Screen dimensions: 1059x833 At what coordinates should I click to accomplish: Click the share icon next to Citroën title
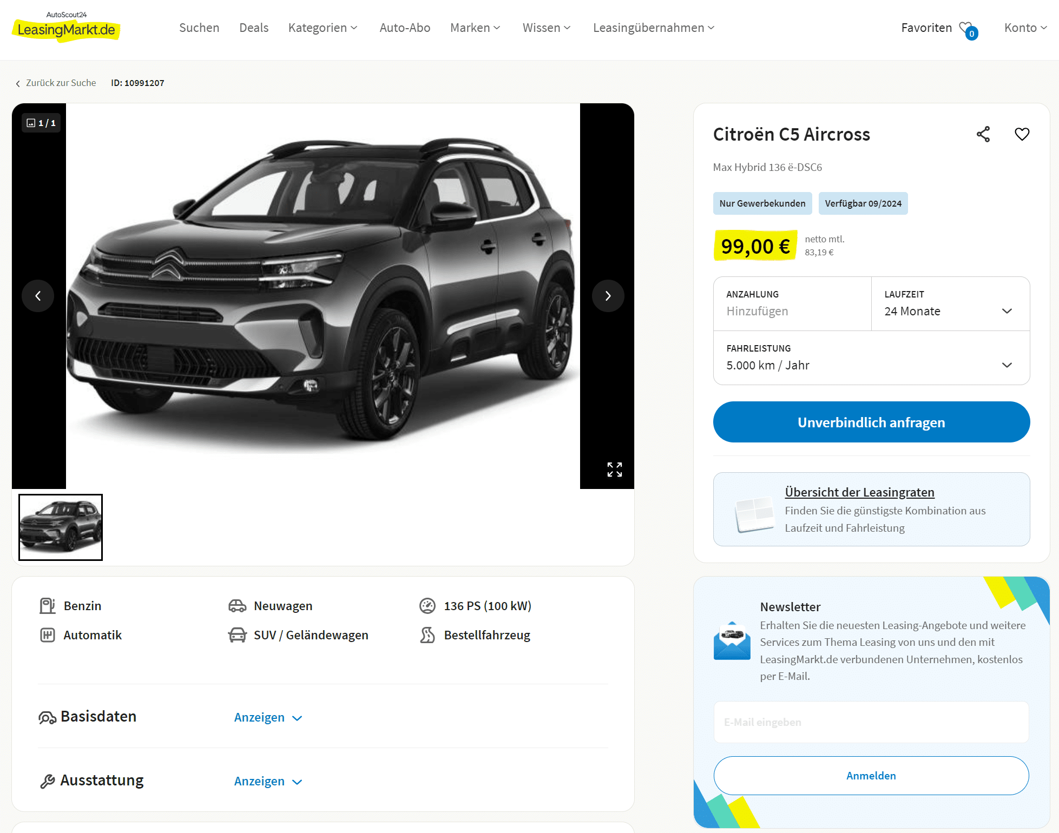point(983,134)
